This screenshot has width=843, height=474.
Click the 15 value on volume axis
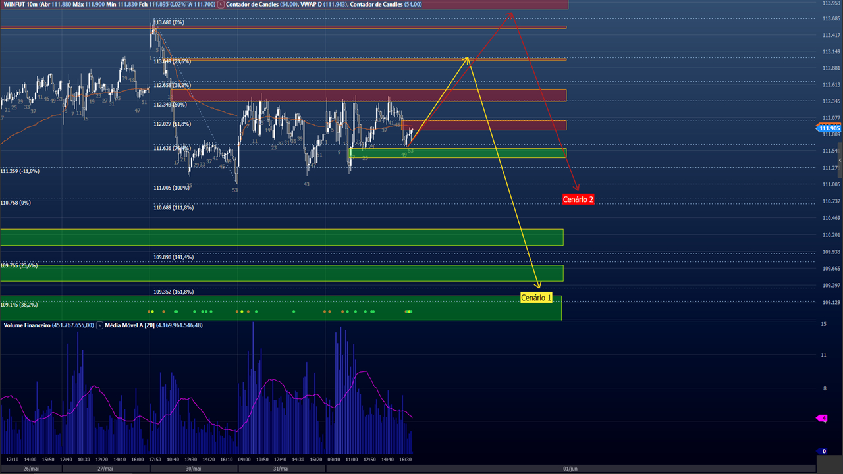824,324
